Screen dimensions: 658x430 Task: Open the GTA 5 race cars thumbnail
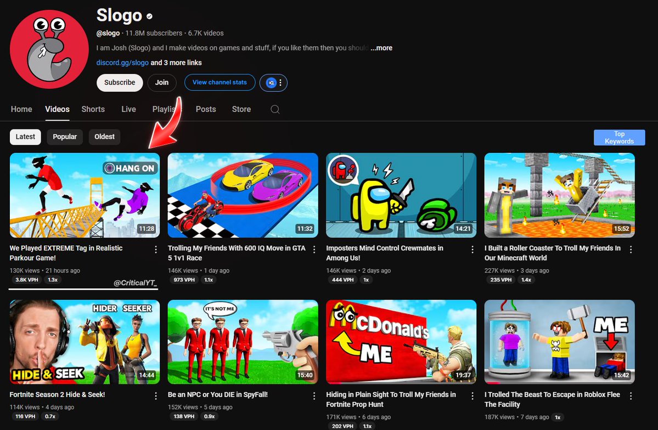[243, 195]
